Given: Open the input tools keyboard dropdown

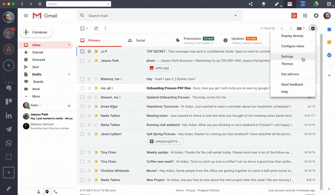Looking at the screenshot, I should click(301, 28).
